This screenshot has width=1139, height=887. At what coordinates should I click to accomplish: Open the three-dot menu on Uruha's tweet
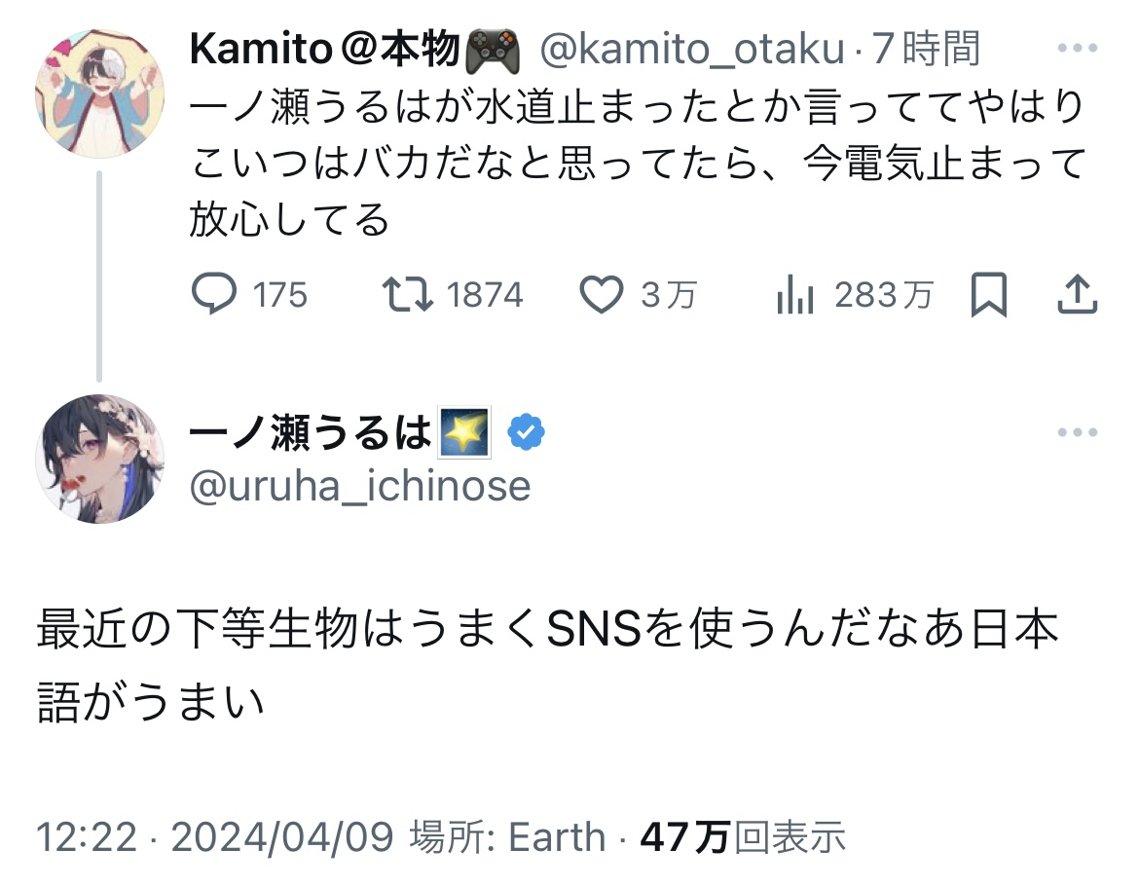point(1078,433)
